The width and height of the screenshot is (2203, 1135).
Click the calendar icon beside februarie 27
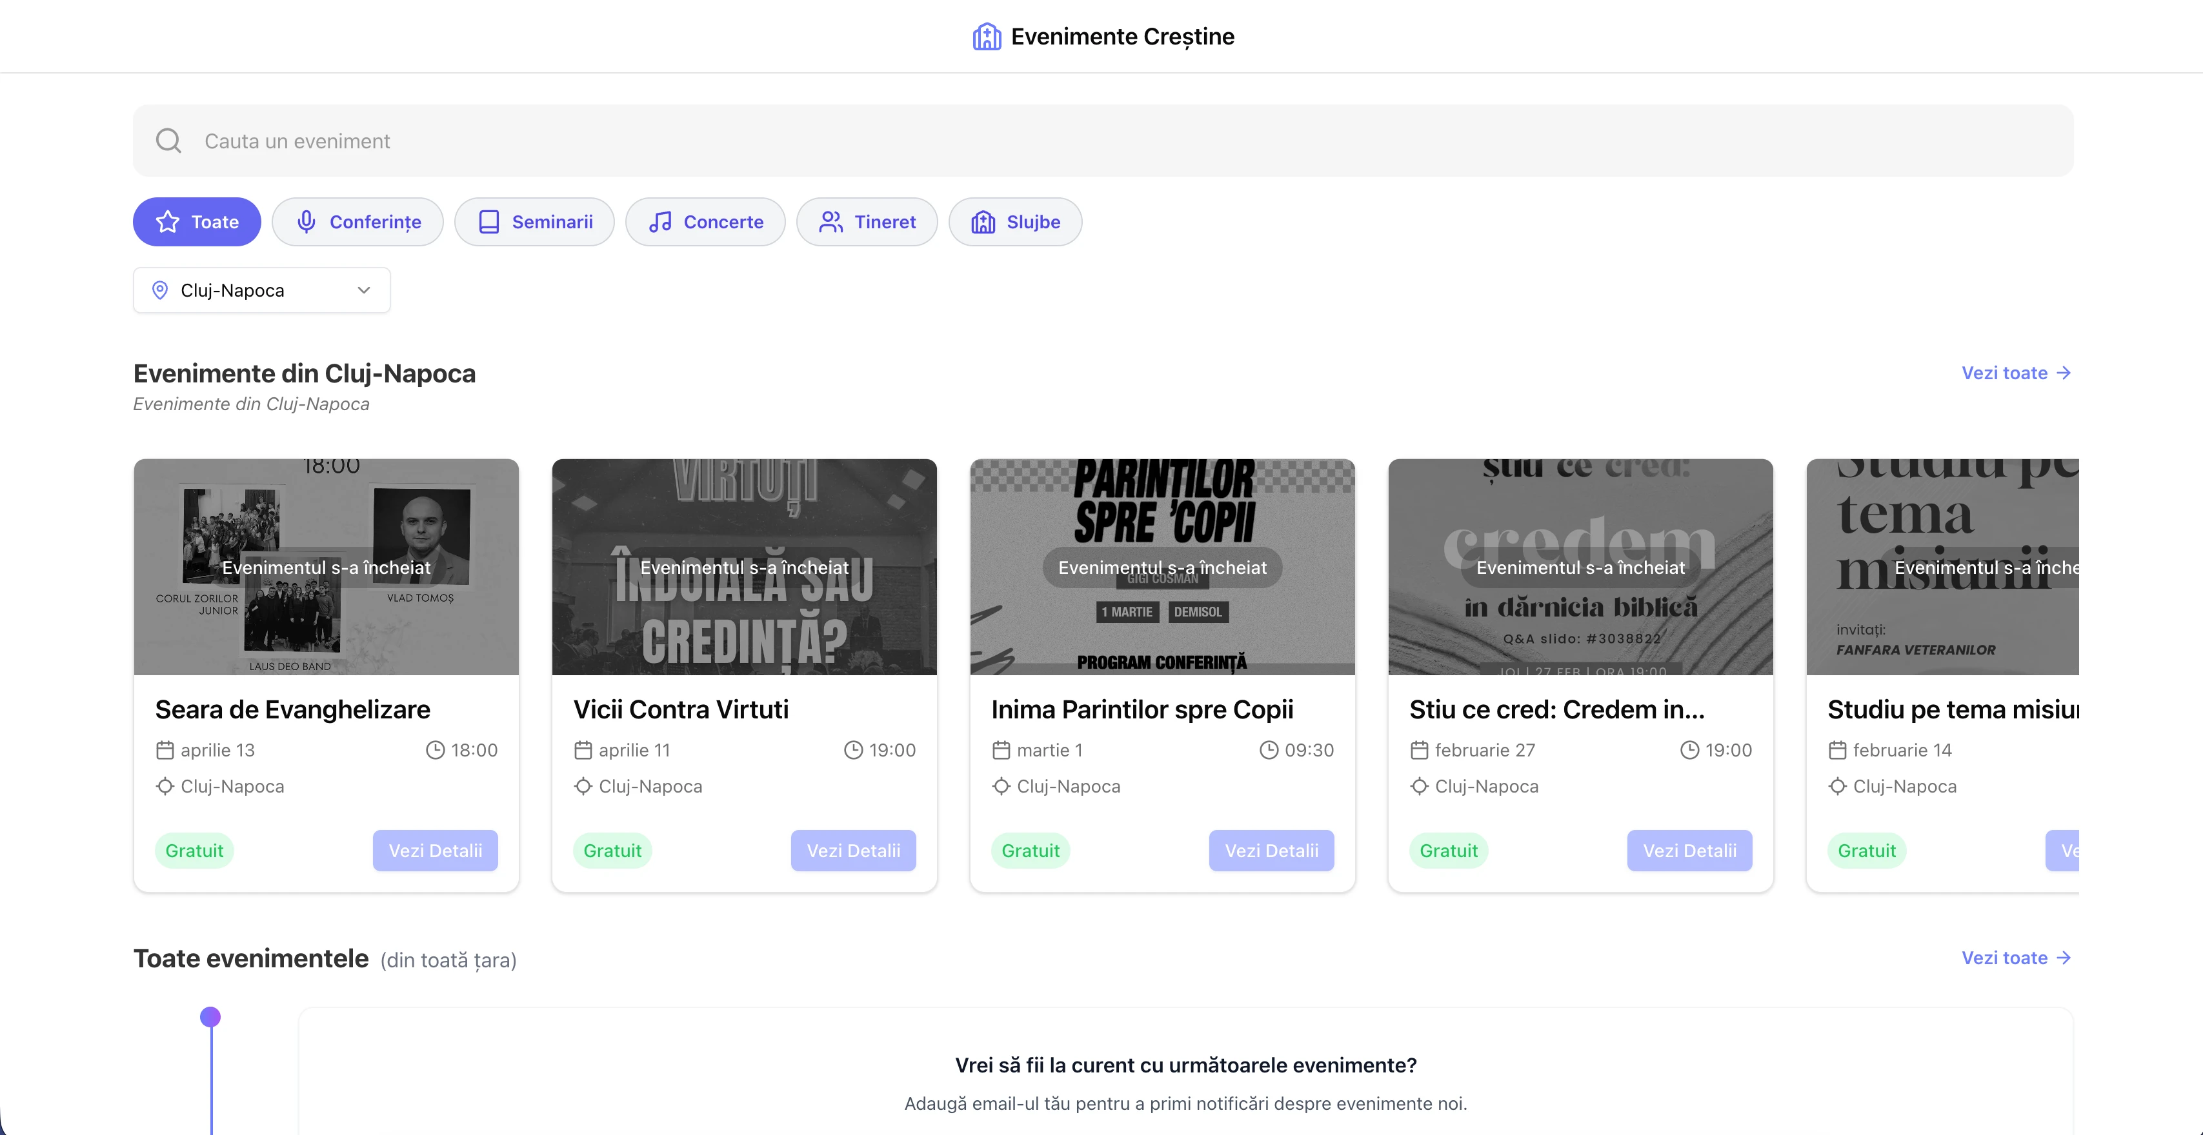[1420, 751]
